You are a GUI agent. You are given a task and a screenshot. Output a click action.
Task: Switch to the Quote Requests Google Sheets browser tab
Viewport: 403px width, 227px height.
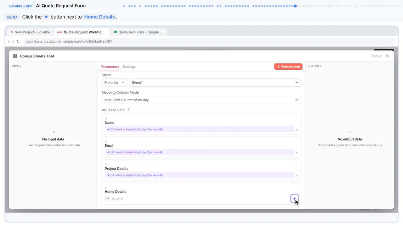coord(139,32)
